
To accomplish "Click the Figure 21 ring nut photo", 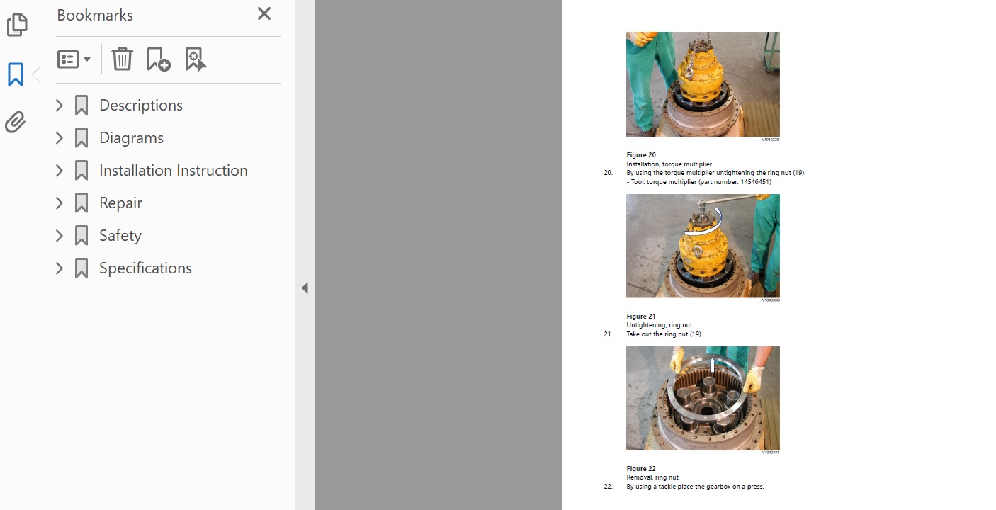I will click(x=702, y=246).
